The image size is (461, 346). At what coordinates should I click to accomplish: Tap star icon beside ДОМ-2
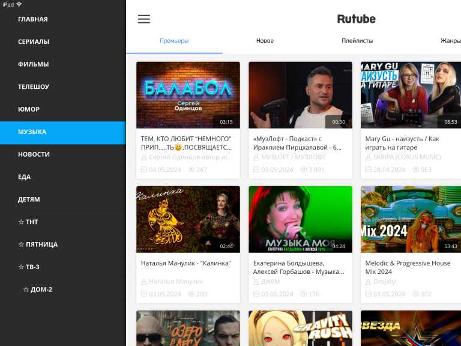tap(26, 290)
